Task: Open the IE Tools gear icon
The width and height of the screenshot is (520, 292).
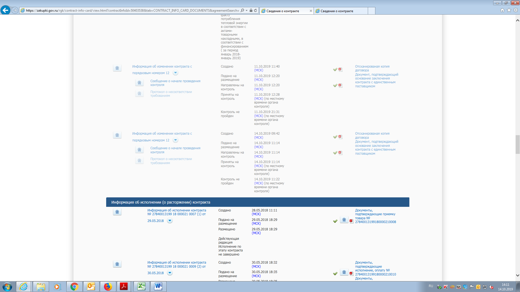Action: [x=516, y=10]
